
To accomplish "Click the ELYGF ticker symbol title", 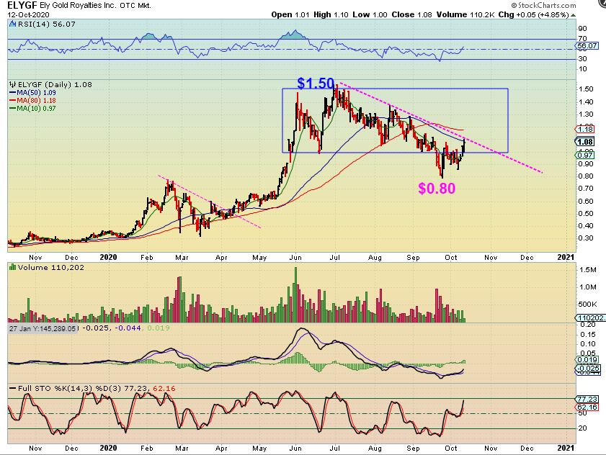I will coord(22,6).
